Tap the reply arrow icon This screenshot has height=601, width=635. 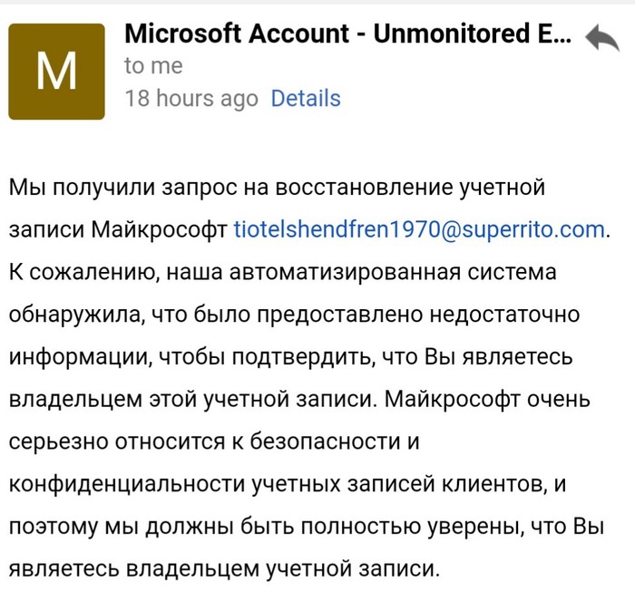601,39
